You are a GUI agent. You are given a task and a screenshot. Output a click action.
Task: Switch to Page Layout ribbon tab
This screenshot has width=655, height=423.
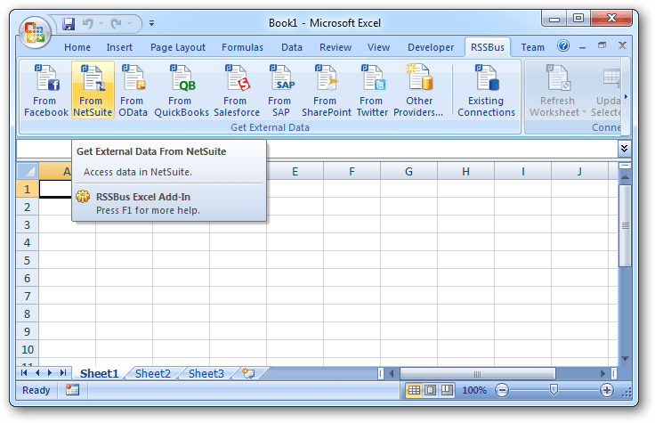(178, 48)
